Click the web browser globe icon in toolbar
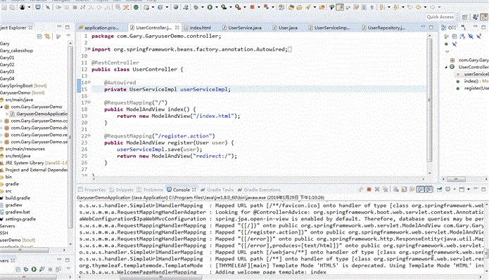 click(176, 7)
